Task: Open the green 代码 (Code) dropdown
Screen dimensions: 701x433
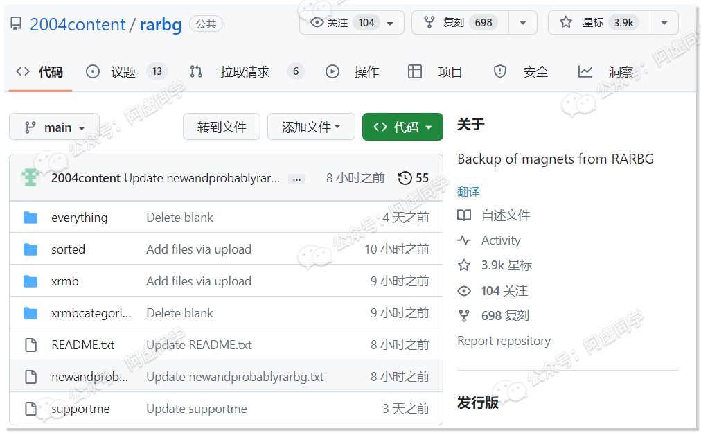Action: tap(402, 127)
